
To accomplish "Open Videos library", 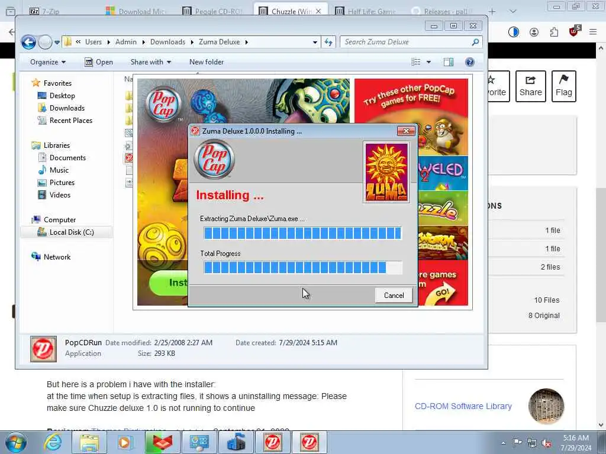I will (60, 195).
